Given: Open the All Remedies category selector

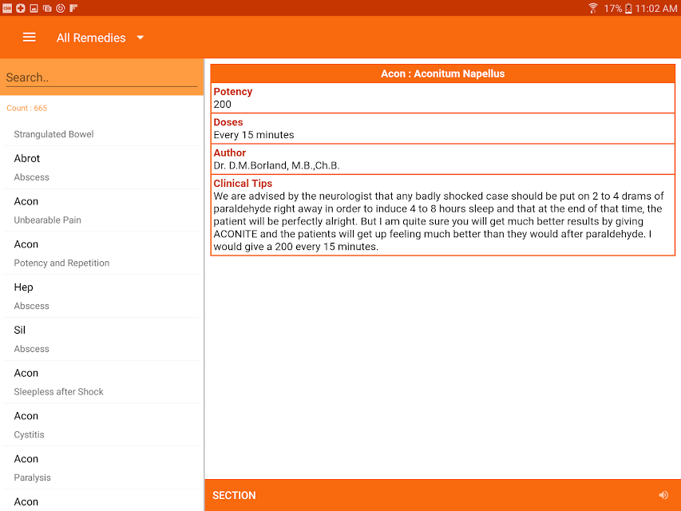Looking at the screenshot, I should (100, 38).
